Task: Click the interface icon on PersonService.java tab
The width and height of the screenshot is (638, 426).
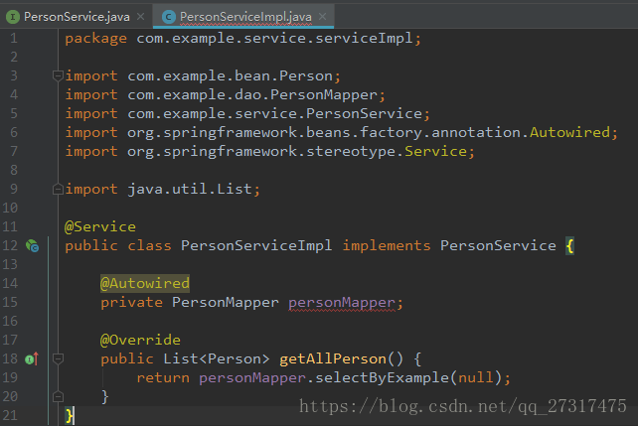Action: (13, 17)
